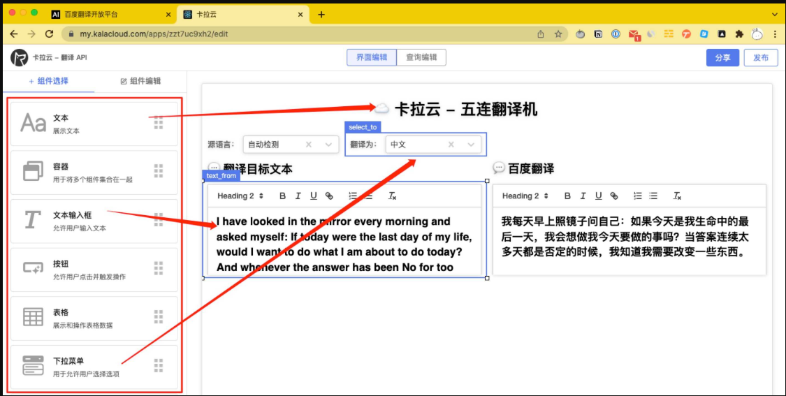
Task: Choose the 按钮 component icon
Action: point(33,268)
